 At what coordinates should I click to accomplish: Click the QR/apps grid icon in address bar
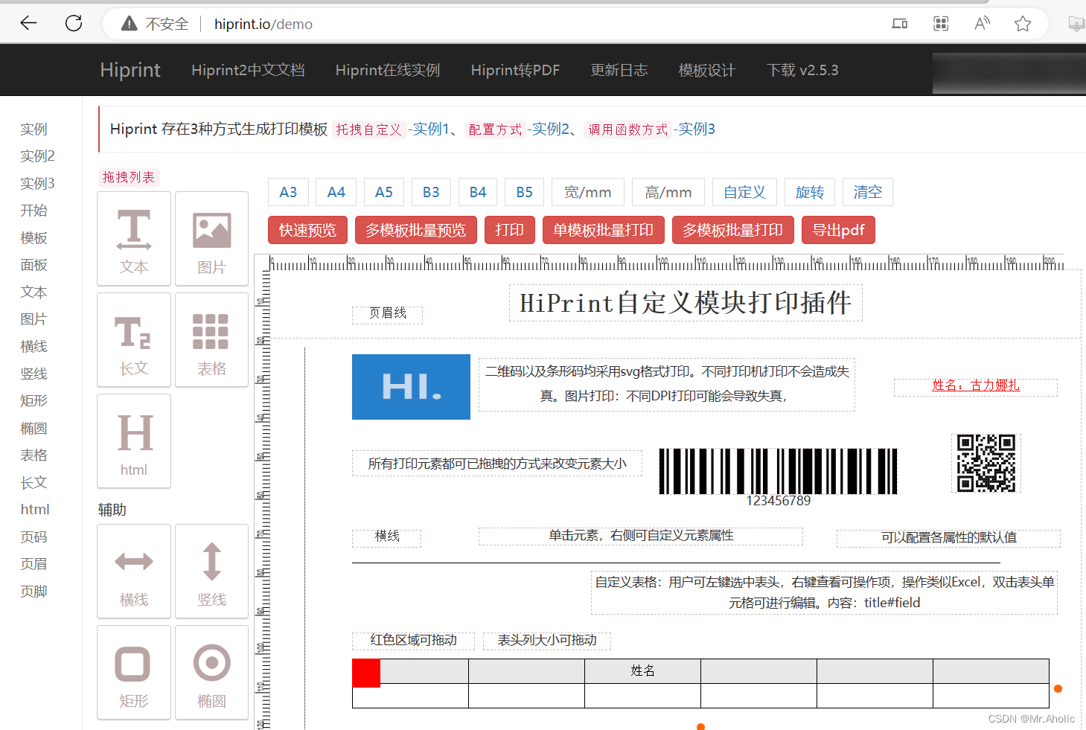click(941, 24)
